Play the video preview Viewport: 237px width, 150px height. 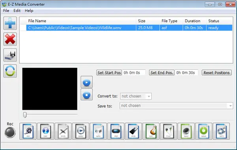[x=87, y=82]
